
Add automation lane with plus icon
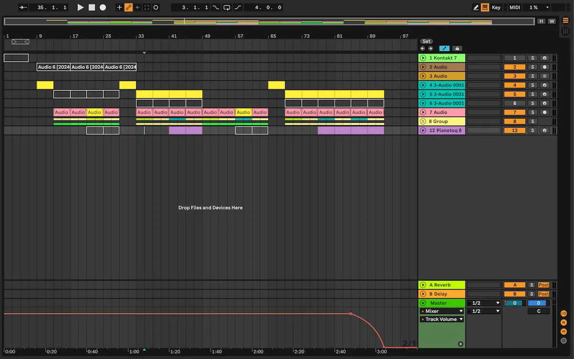[460, 344]
